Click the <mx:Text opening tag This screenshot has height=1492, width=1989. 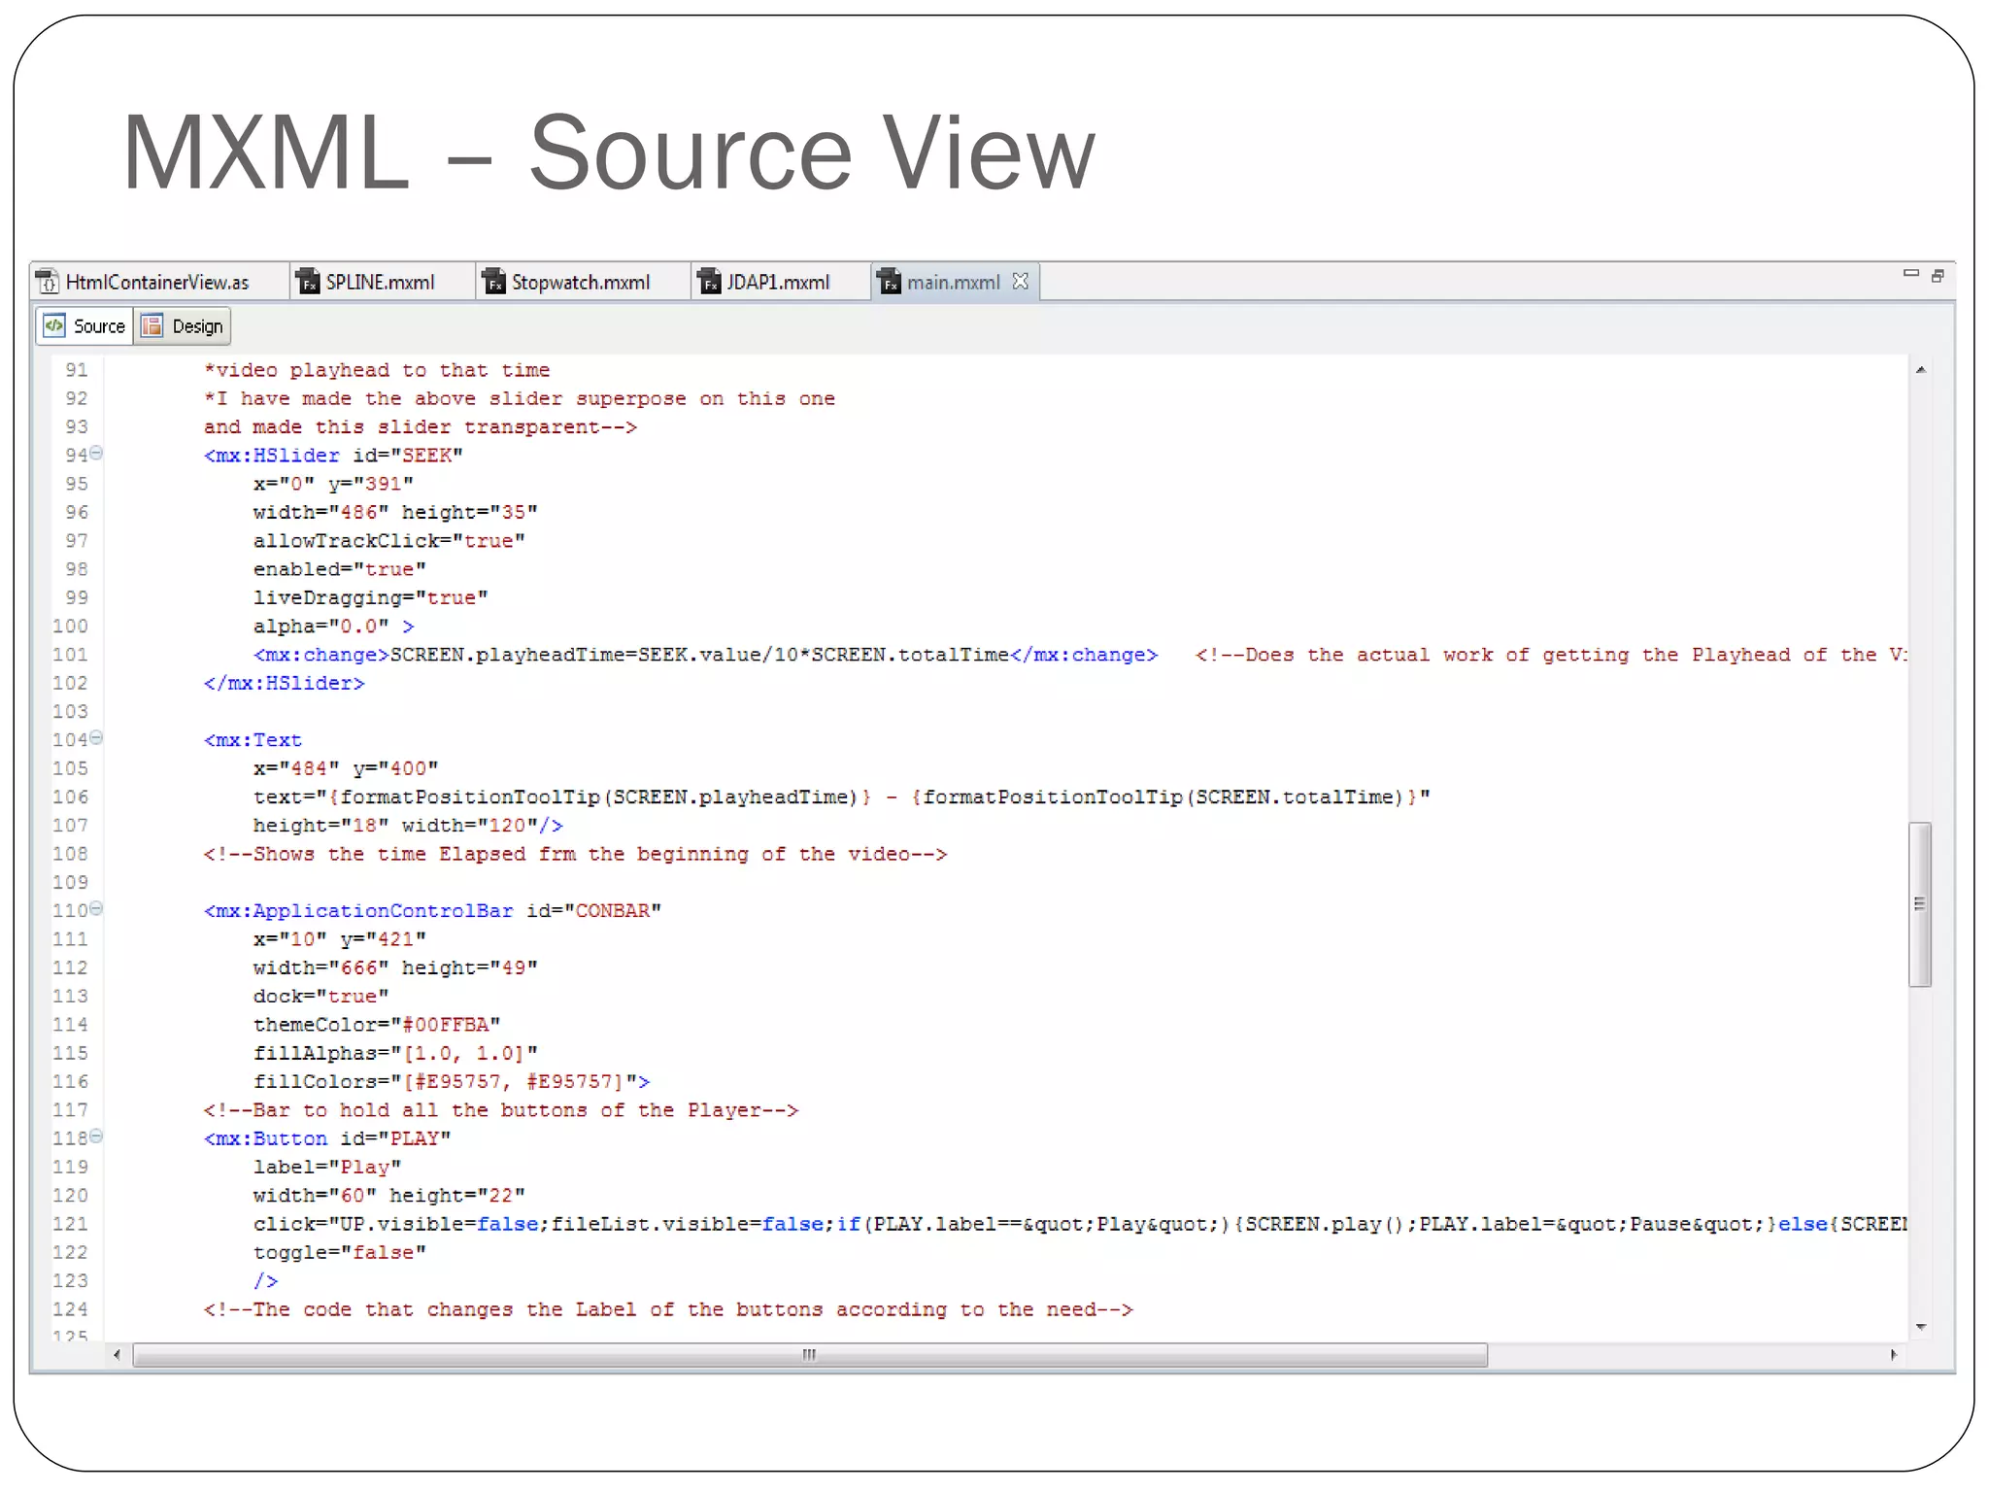(253, 740)
